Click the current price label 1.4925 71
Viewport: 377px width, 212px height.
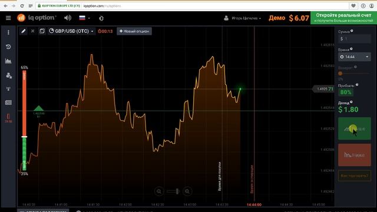click(x=323, y=89)
